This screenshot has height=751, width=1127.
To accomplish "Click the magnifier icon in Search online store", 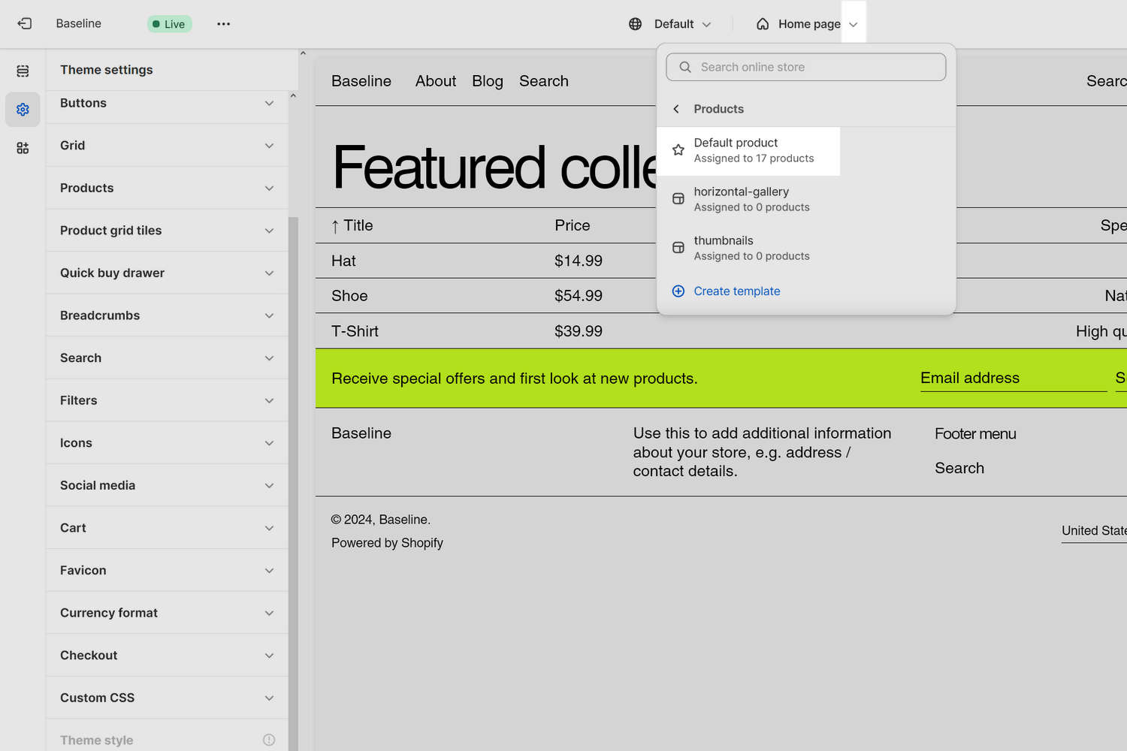I will [x=684, y=67].
